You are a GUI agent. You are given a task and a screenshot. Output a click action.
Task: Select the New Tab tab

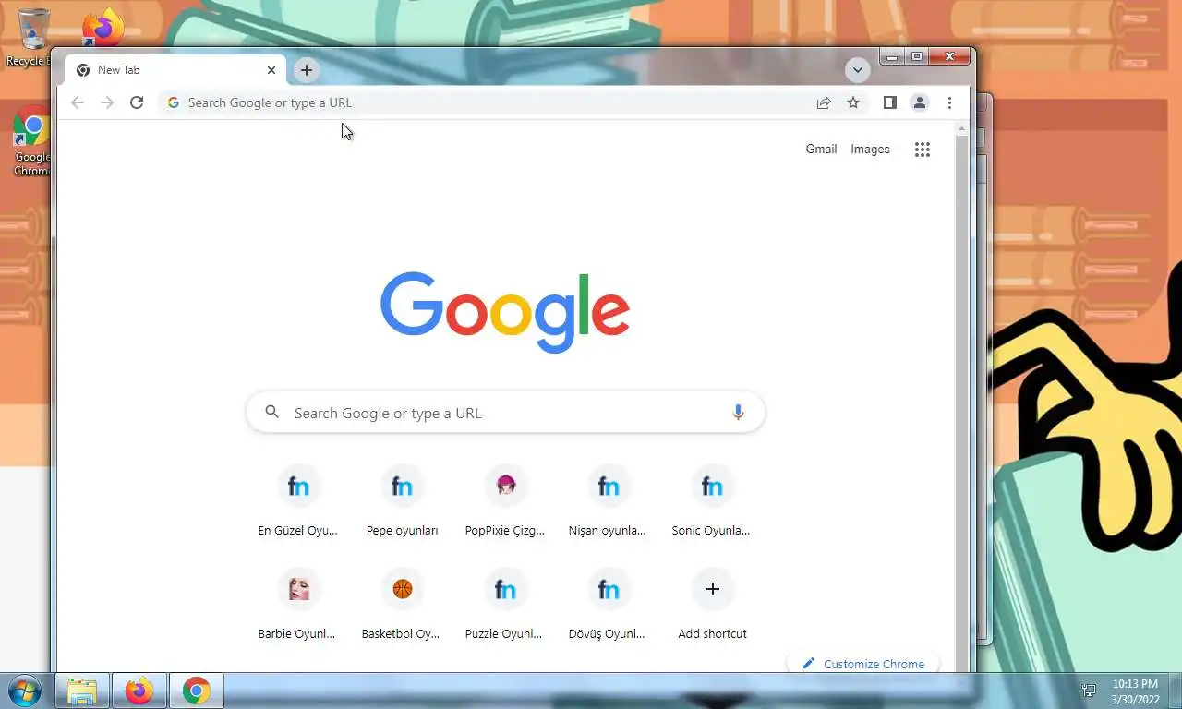coord(175,70)
